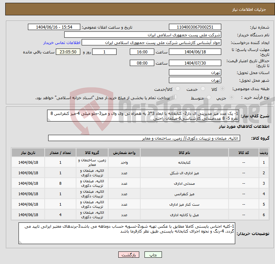Click the گروه کالا column header
The image size is (275, 264).
pyautogui.click(x=92, y=153)
